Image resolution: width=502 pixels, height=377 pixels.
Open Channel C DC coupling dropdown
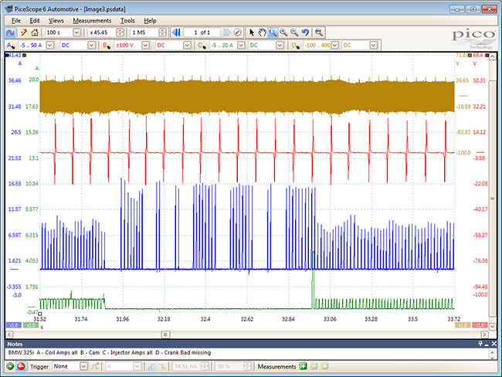(x=266, y=46)
